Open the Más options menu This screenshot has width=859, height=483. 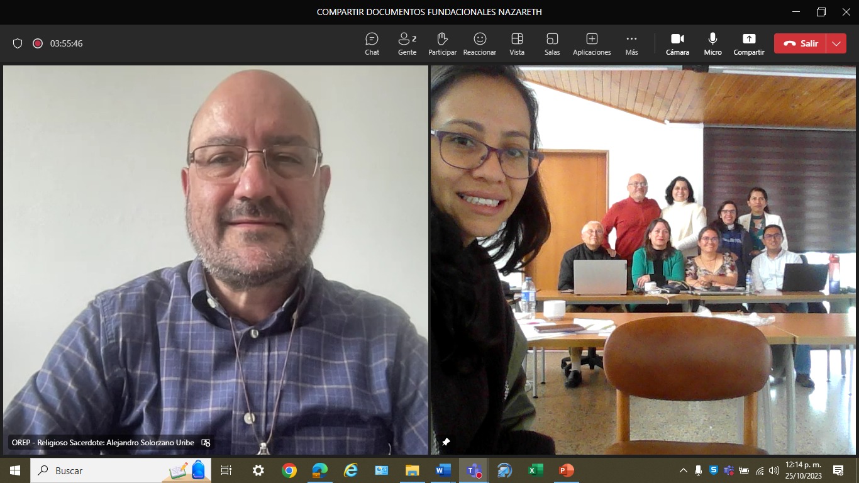tap(631, 43)
